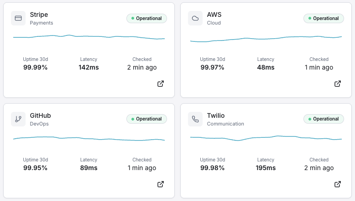Click Stripe Operational status badge
The image size is (355, 201).
pyautogui.click(x=146, y=18)
